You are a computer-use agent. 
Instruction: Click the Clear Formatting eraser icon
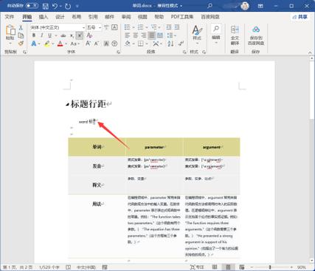pos(89,35)
